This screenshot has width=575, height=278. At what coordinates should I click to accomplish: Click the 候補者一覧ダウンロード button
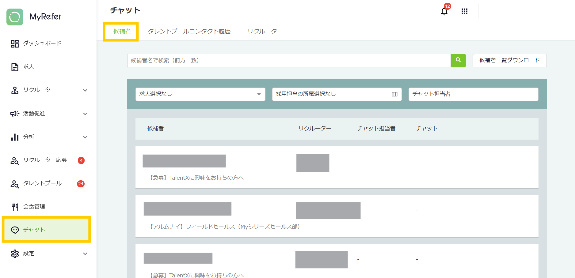509,61
